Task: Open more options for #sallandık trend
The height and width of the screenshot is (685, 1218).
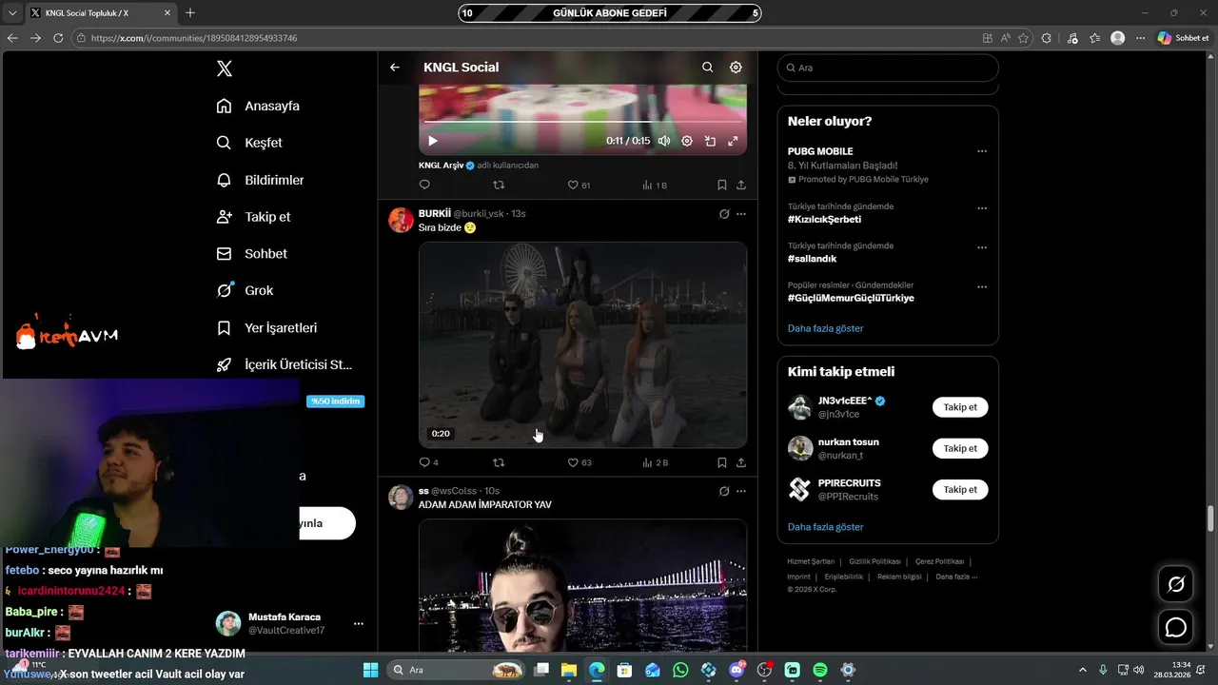Action: pyautogui.click(x=982, y=247)
